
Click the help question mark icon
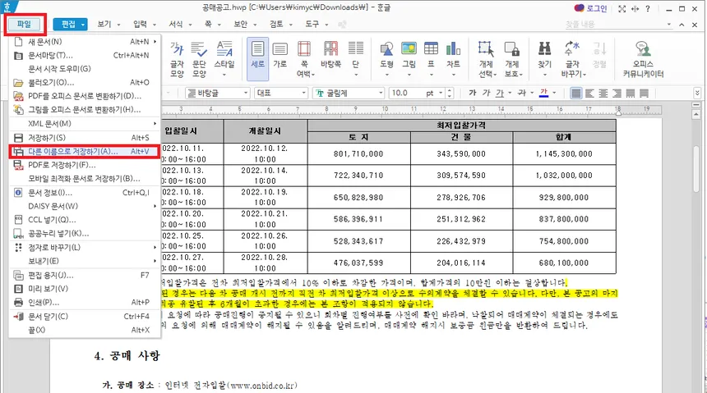[x=648, y=8]
